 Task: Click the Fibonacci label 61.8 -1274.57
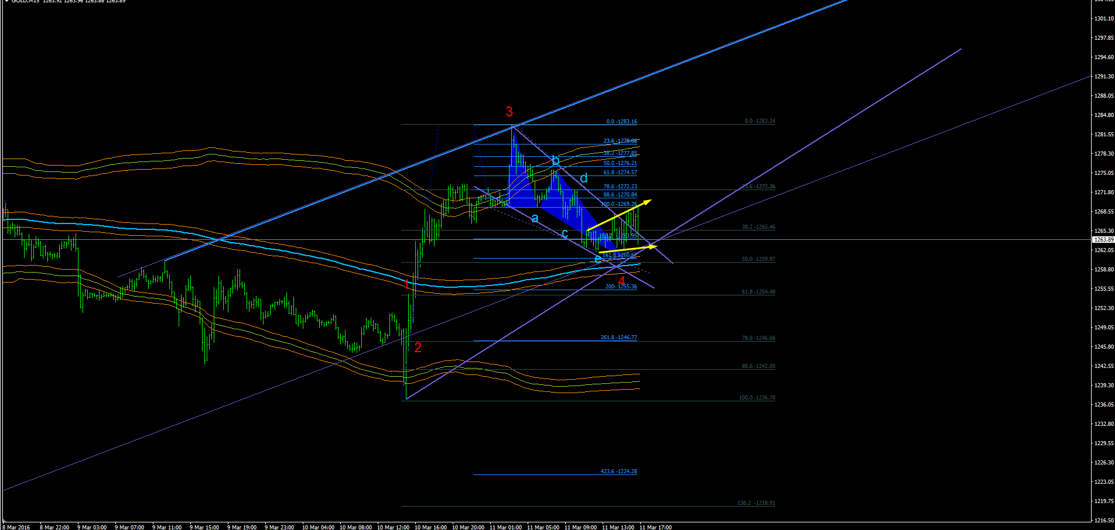[x=620, y=173]
